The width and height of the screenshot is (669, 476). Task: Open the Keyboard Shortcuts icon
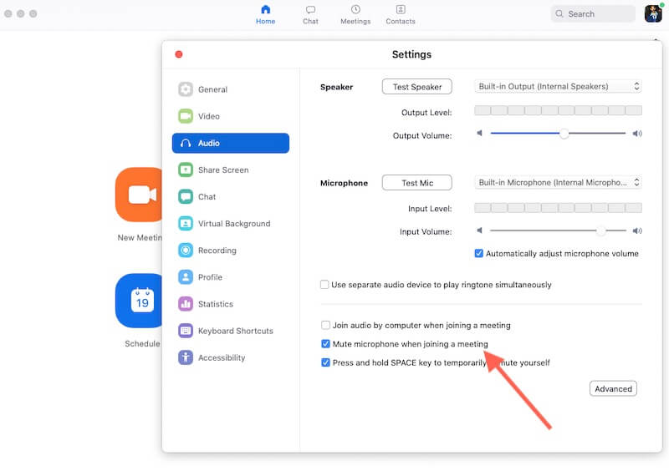tap(185, 331)
